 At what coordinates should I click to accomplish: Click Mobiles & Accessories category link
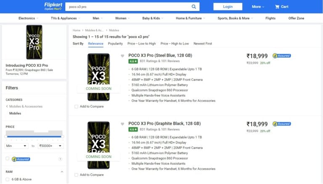[26, 106]
